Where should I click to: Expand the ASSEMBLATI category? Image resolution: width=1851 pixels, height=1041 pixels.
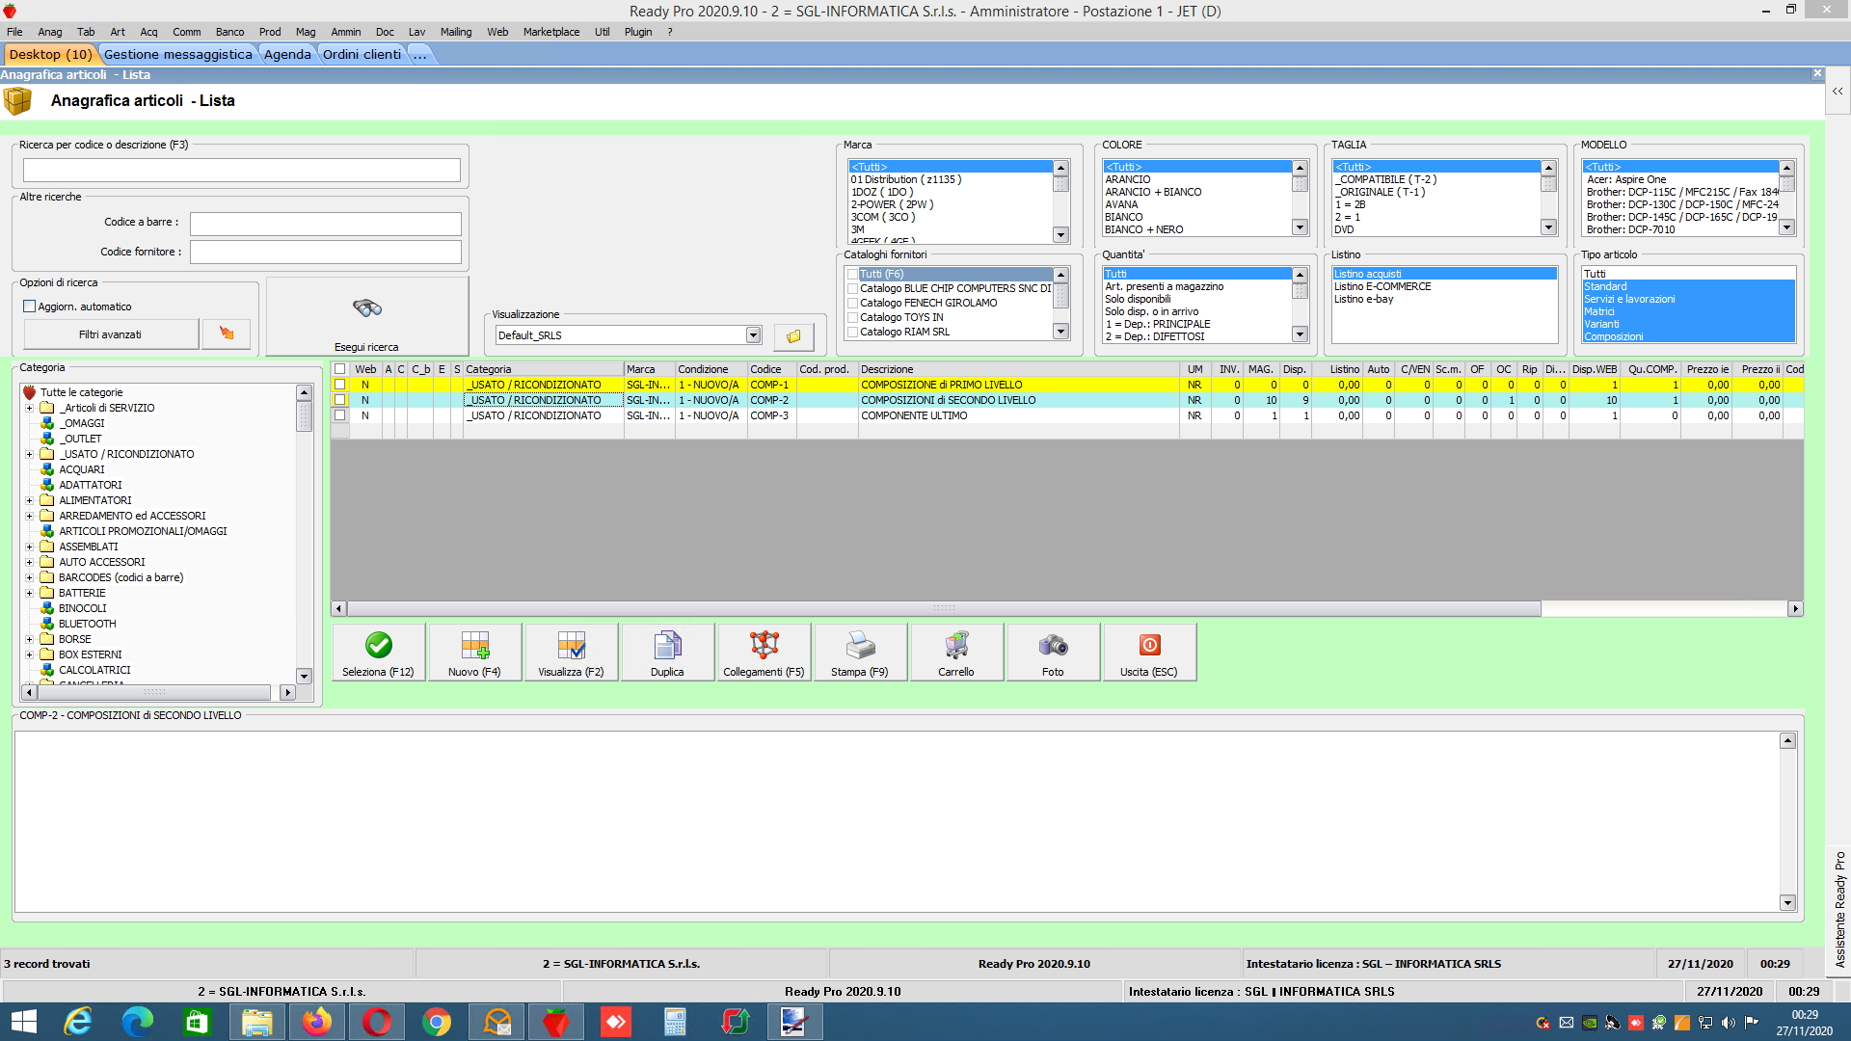[29, 547]
